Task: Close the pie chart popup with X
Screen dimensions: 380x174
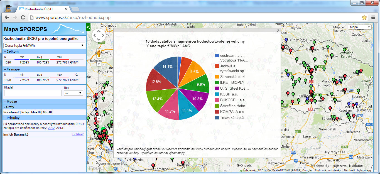Action: point(278,30)
